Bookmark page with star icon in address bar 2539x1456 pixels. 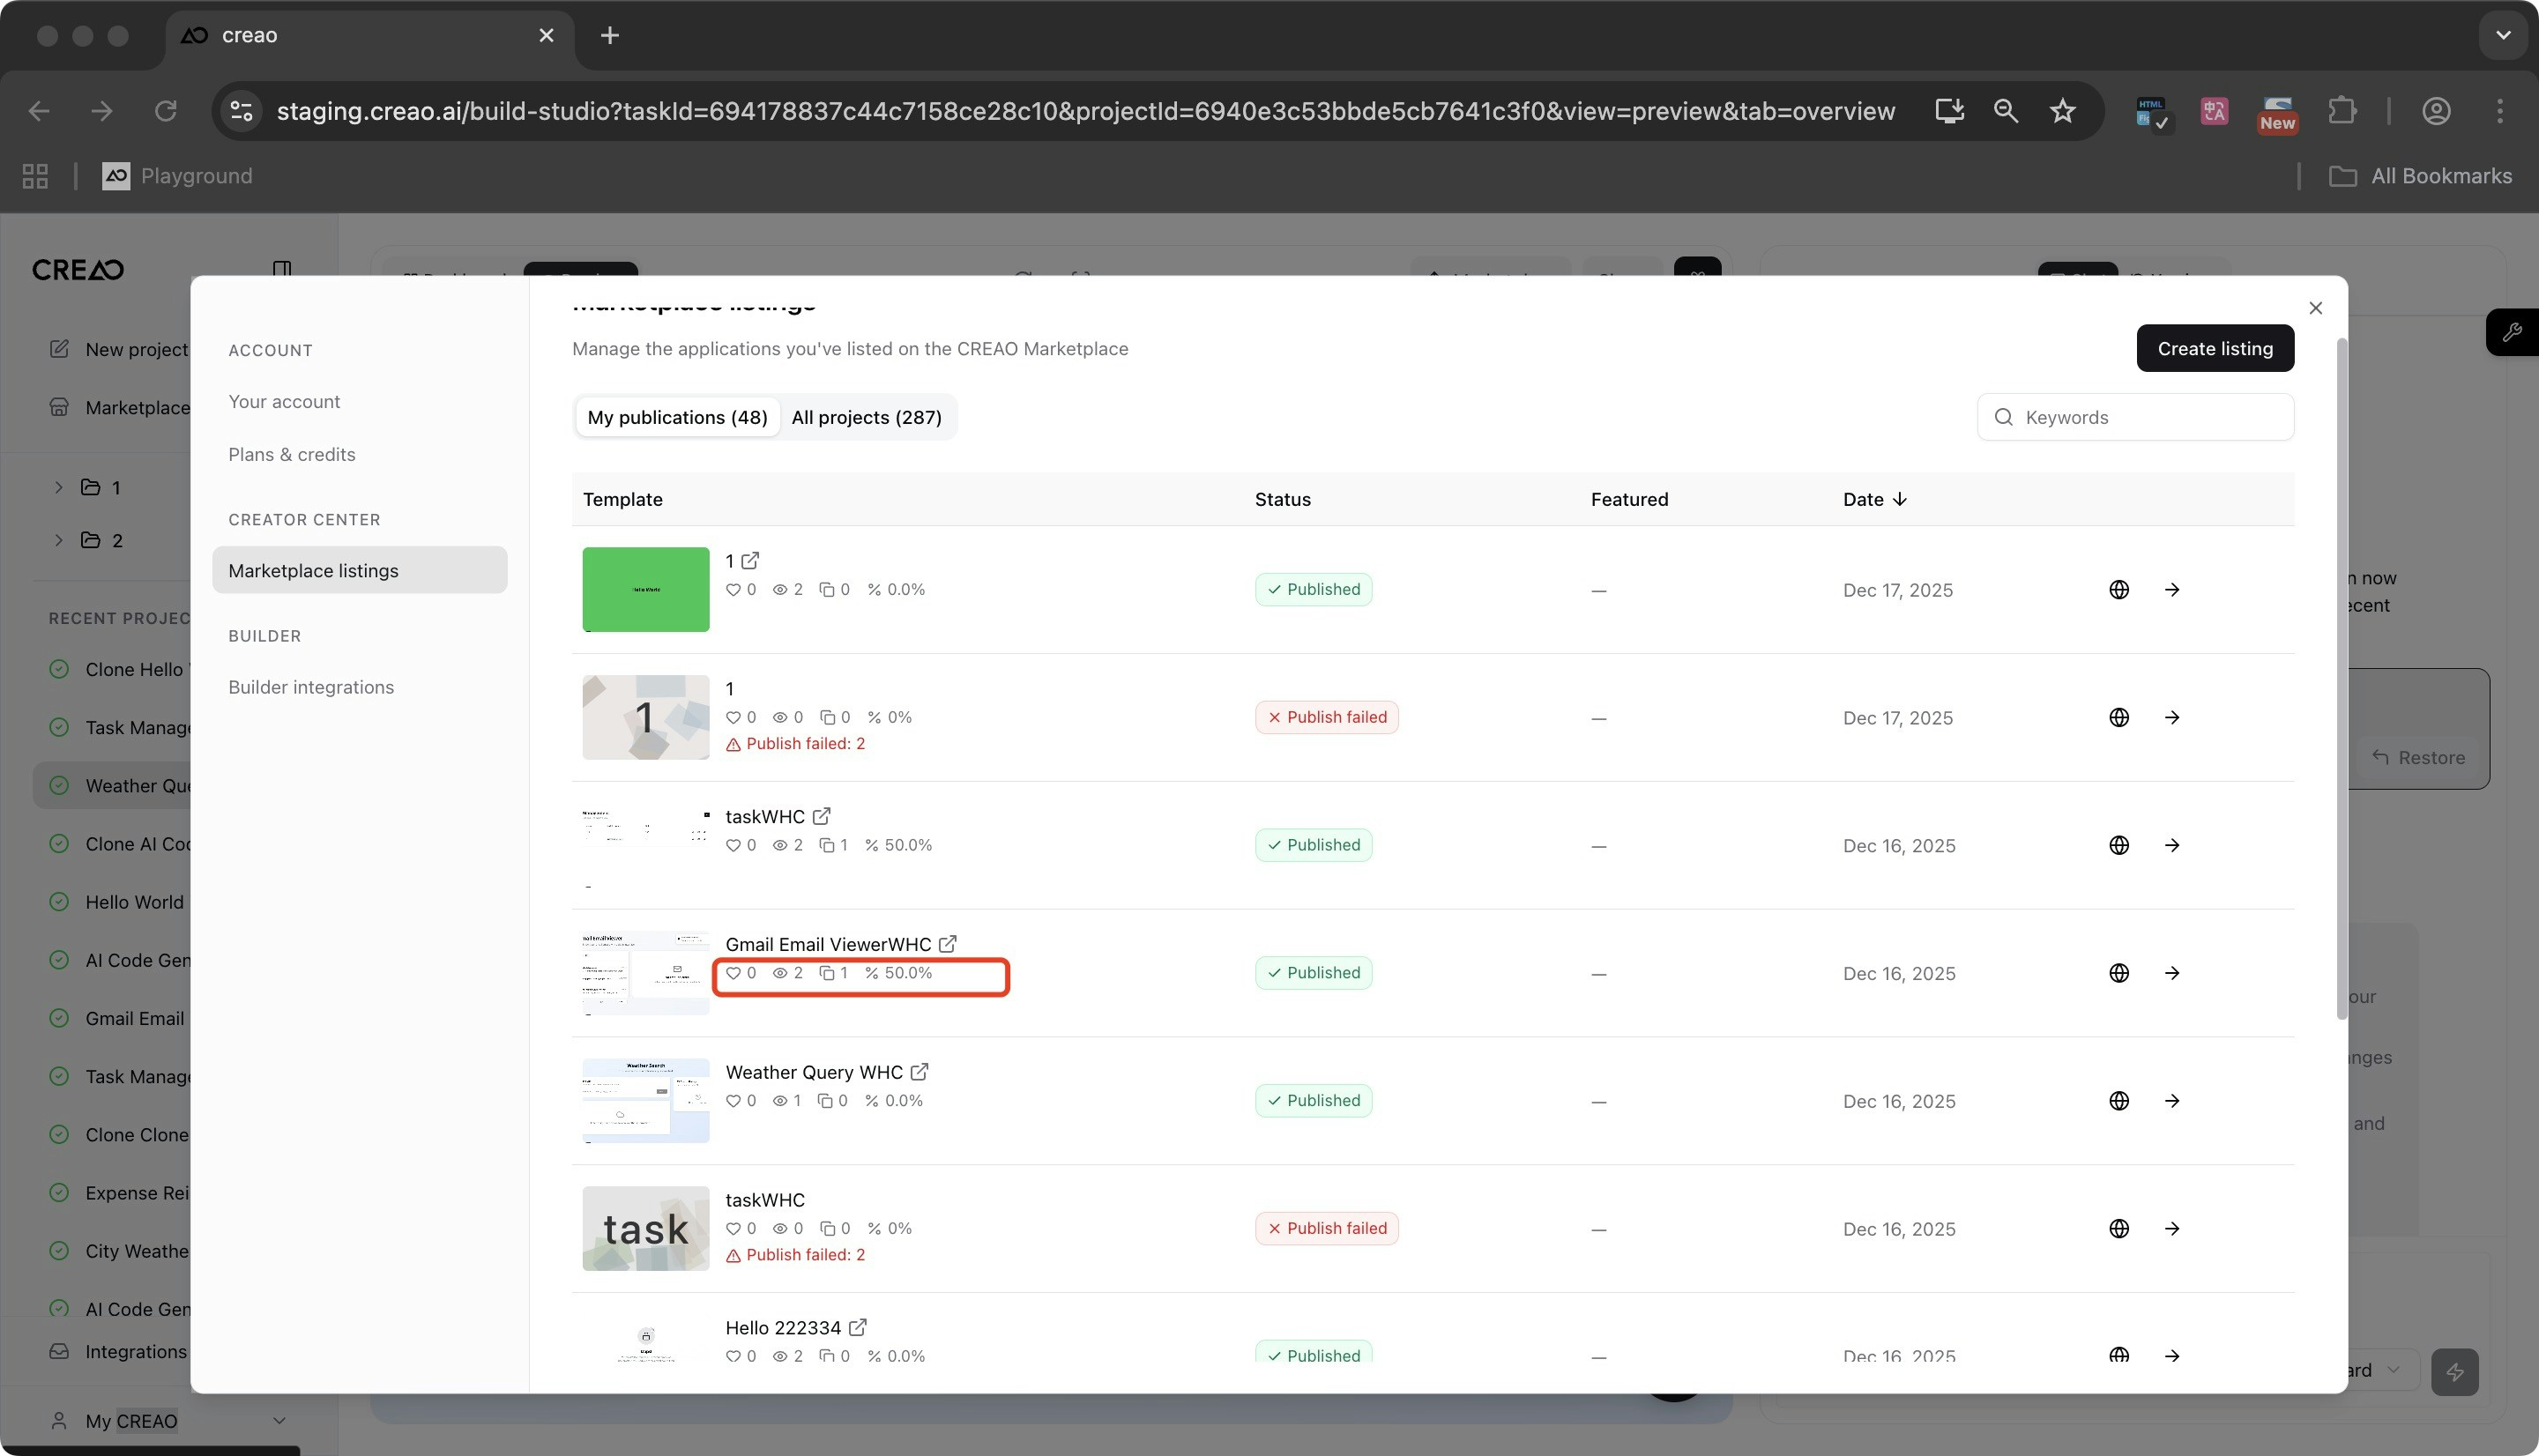click(2062, 111)
